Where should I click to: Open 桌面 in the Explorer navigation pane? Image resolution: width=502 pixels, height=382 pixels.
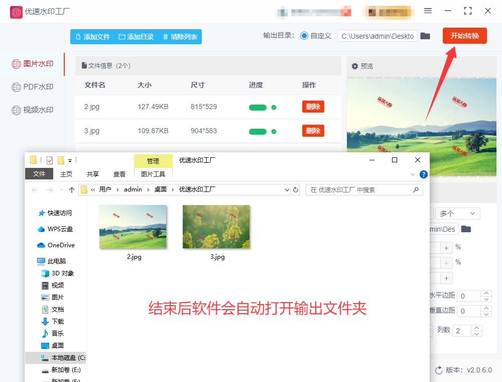[53, 345]
